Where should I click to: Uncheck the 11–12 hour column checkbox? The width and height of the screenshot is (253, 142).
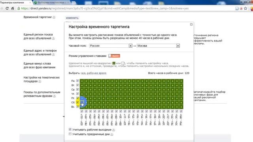coord(129,111)
